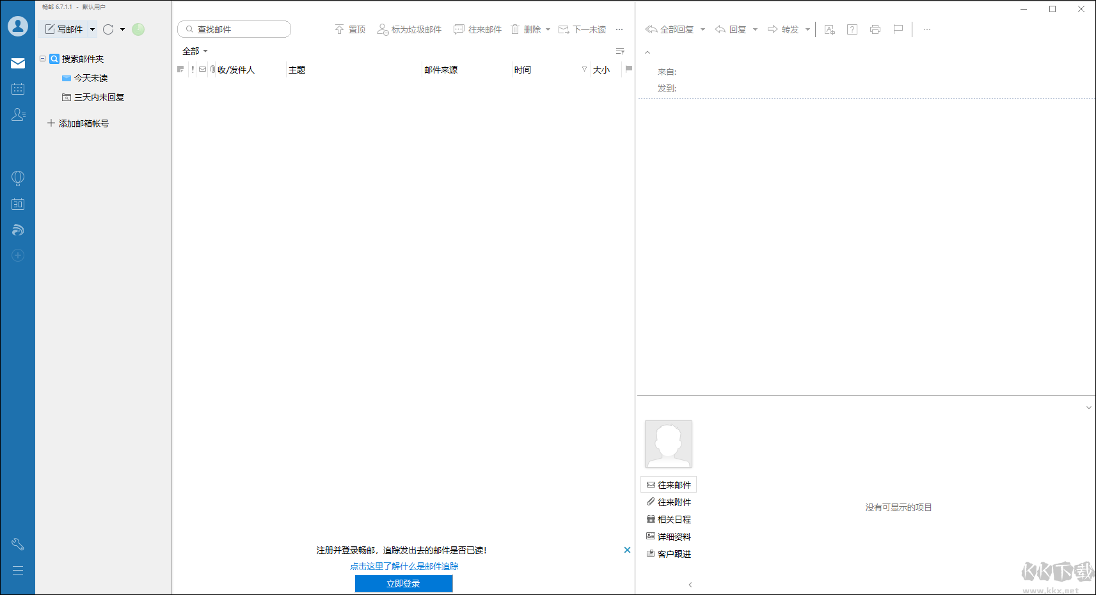Click the print icon
The image size is (1096, 595).
coord(875,29)
